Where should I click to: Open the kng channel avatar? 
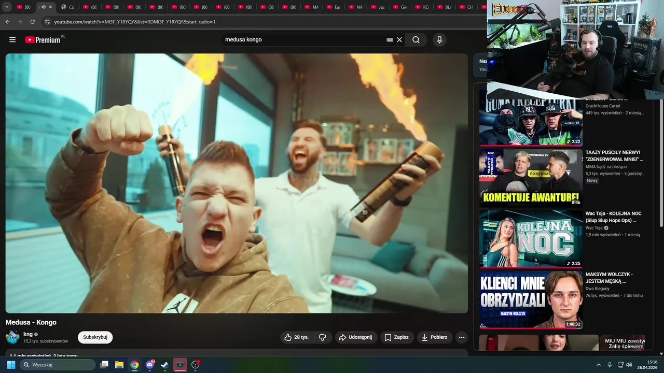(12, 337)
